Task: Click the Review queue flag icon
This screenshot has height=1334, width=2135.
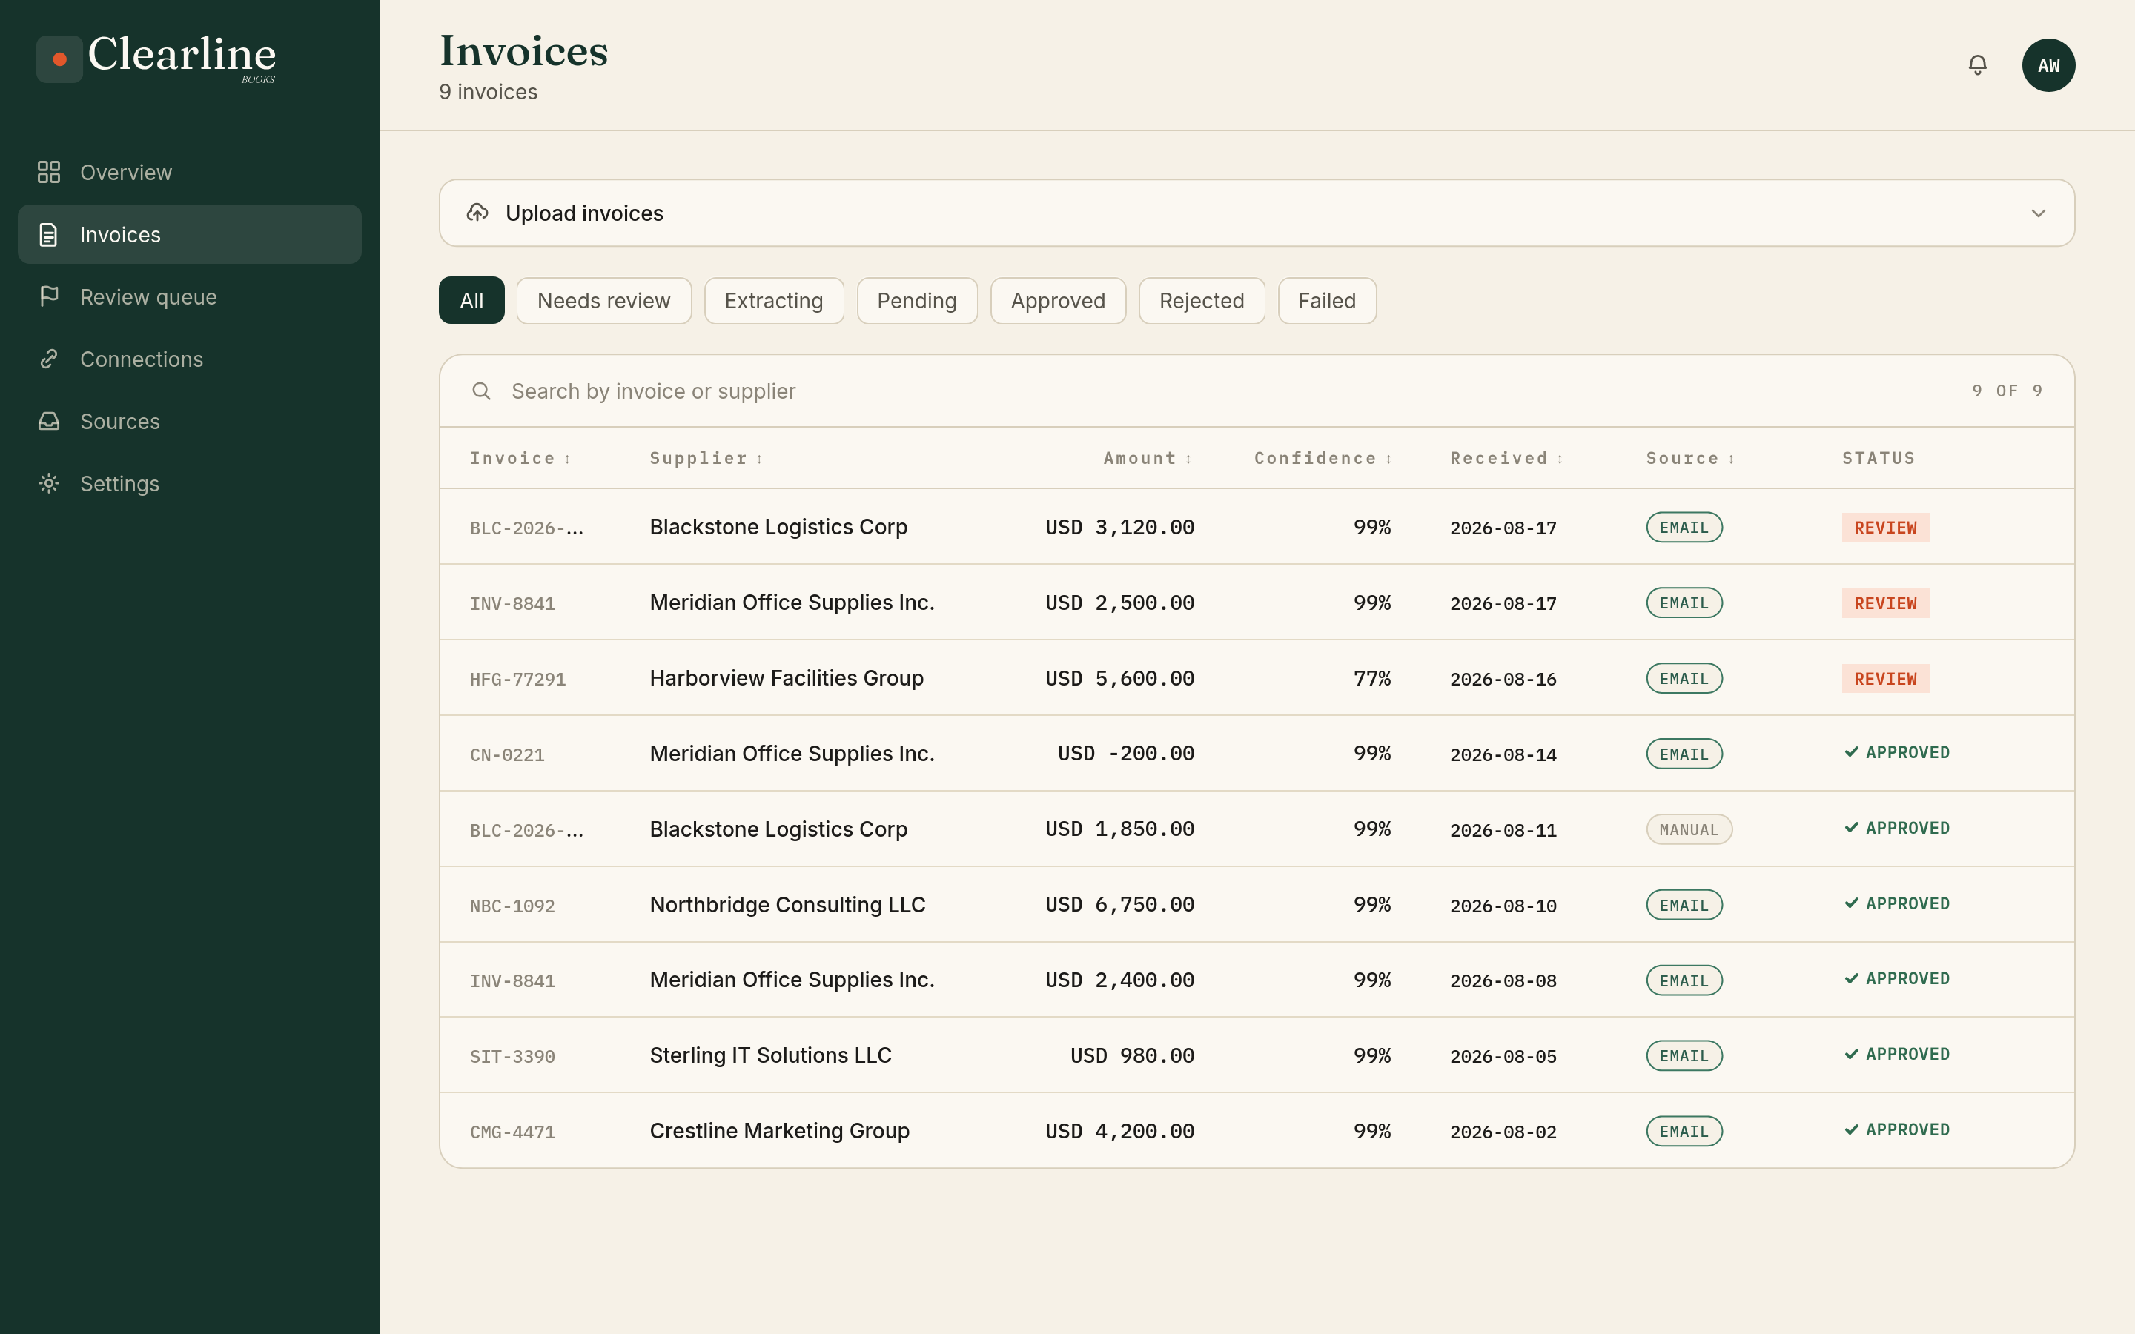Action: [x=48, y=296]
